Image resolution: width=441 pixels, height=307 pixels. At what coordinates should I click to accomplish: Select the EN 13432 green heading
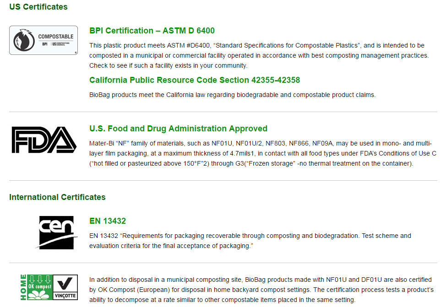108,221
